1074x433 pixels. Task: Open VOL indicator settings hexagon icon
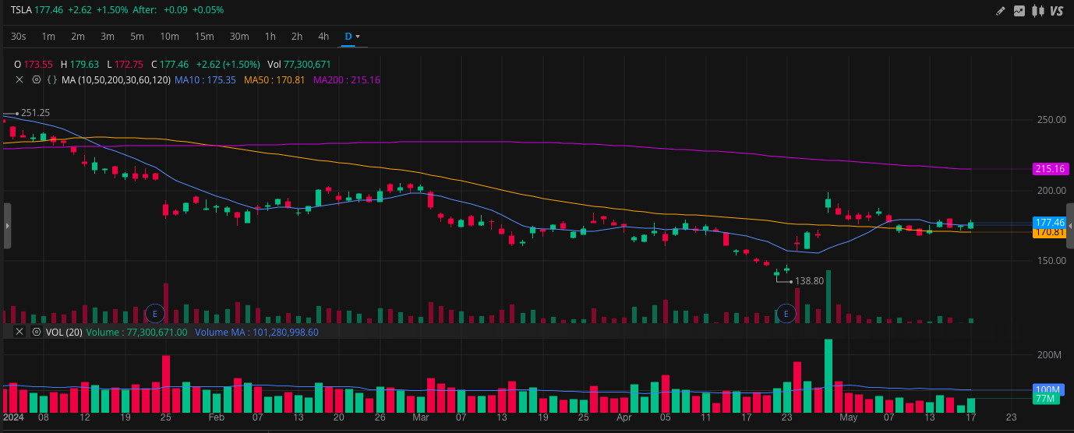tap(36, 332)
